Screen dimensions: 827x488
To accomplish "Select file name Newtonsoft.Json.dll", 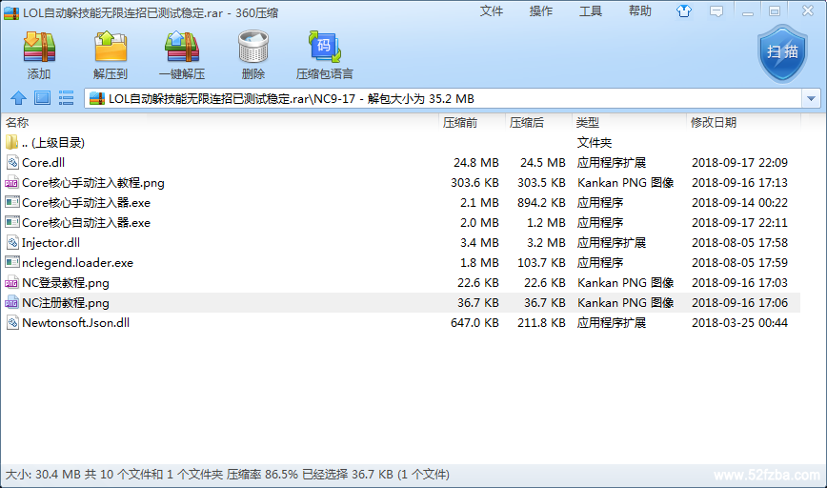I will pyautogui.click(x=75, y=323).
